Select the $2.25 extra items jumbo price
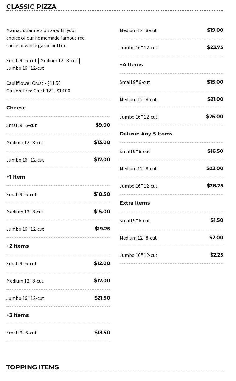The height and width of the screenshot is (381, 236). click(216, 255)
